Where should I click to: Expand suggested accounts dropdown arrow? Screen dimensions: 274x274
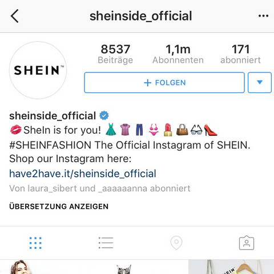point(260,83)
